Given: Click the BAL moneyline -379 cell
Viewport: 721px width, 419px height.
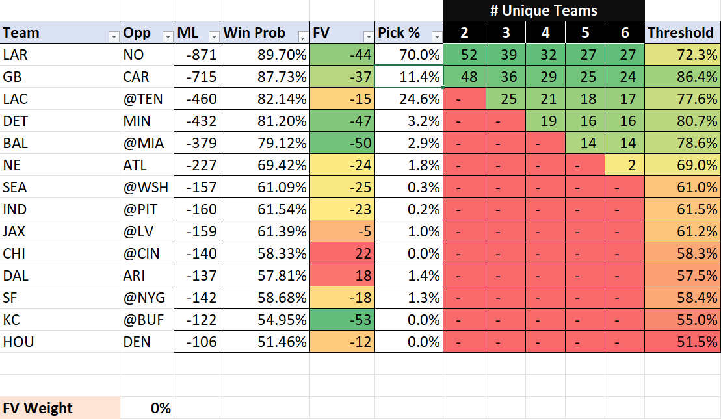Looking at the screenshot, I should coord(197,143).
